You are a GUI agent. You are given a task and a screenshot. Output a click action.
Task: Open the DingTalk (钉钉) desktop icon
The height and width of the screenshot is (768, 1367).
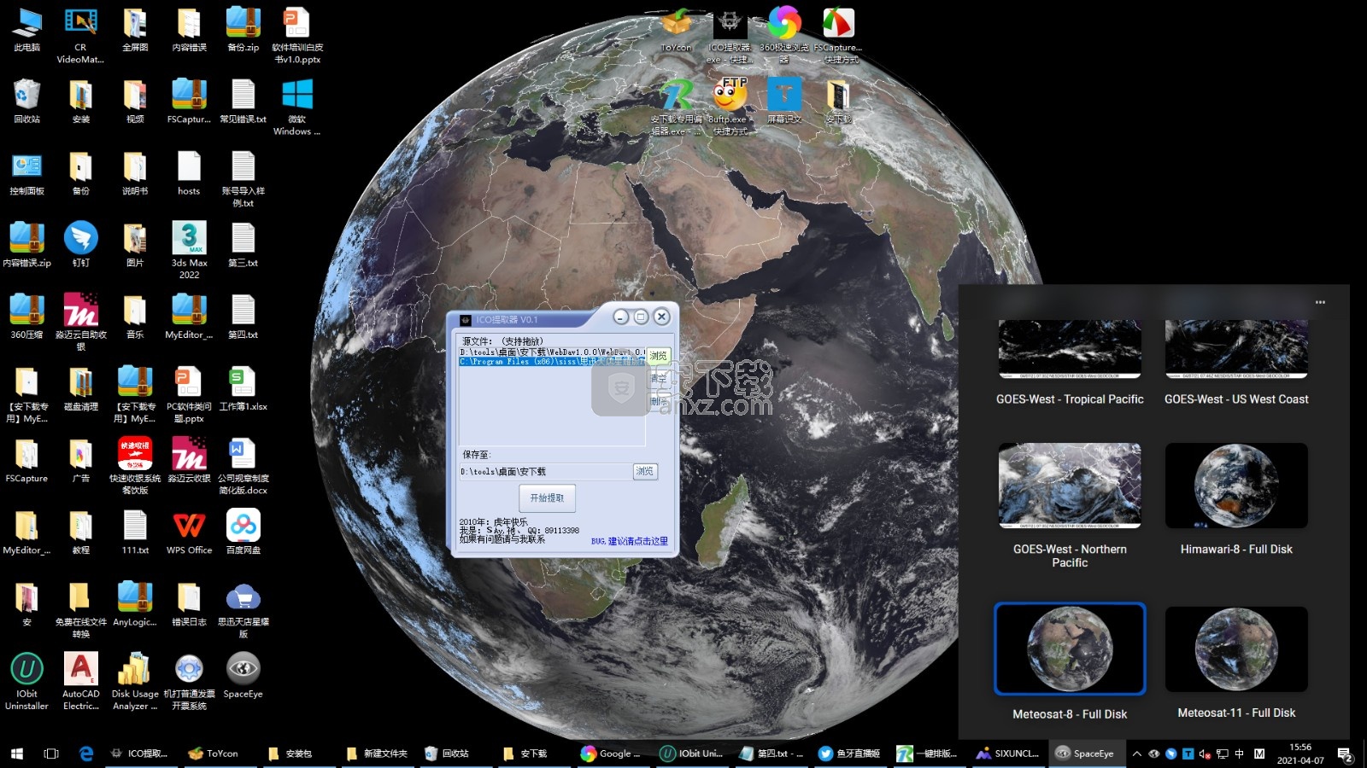click(x=81, y=239)
